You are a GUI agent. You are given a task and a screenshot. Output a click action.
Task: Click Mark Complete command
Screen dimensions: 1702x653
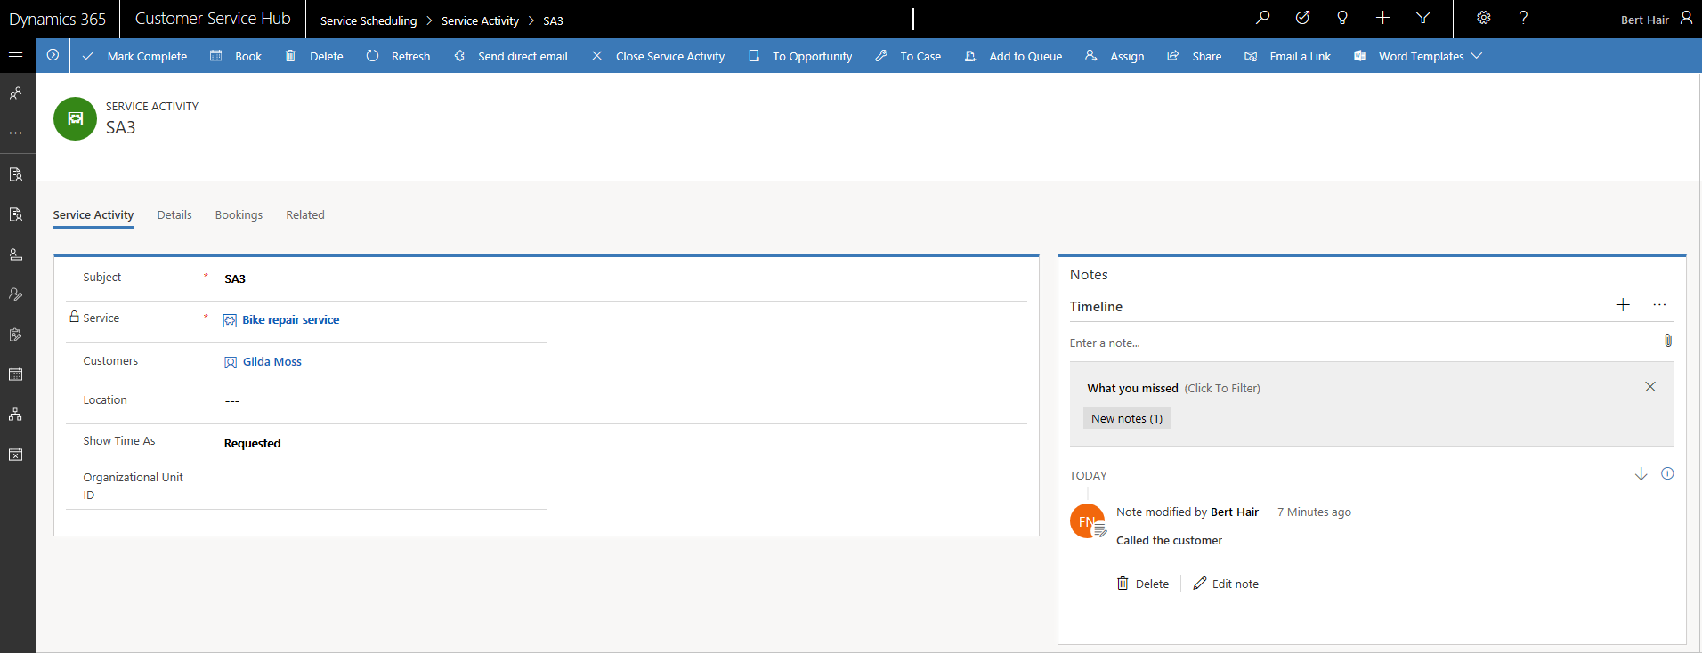click(134, 56)
